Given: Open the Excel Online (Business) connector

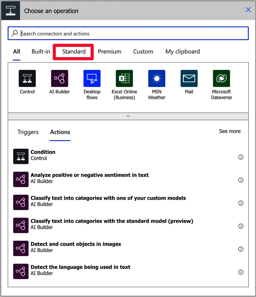Looking at the screenshot, I should [124, 79].
